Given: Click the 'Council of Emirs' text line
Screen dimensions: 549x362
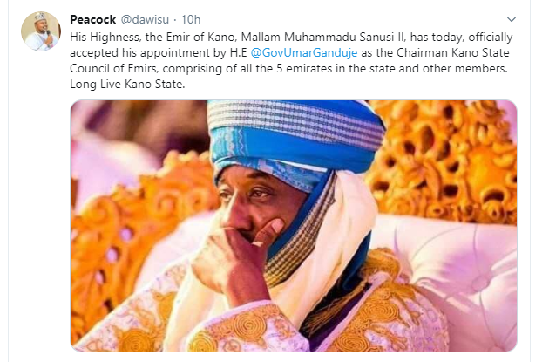Looking at the screenshot, I should click(x=288, y=69).
